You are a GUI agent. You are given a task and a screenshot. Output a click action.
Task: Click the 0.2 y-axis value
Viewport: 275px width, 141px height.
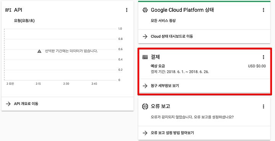[x=120, y=70]
